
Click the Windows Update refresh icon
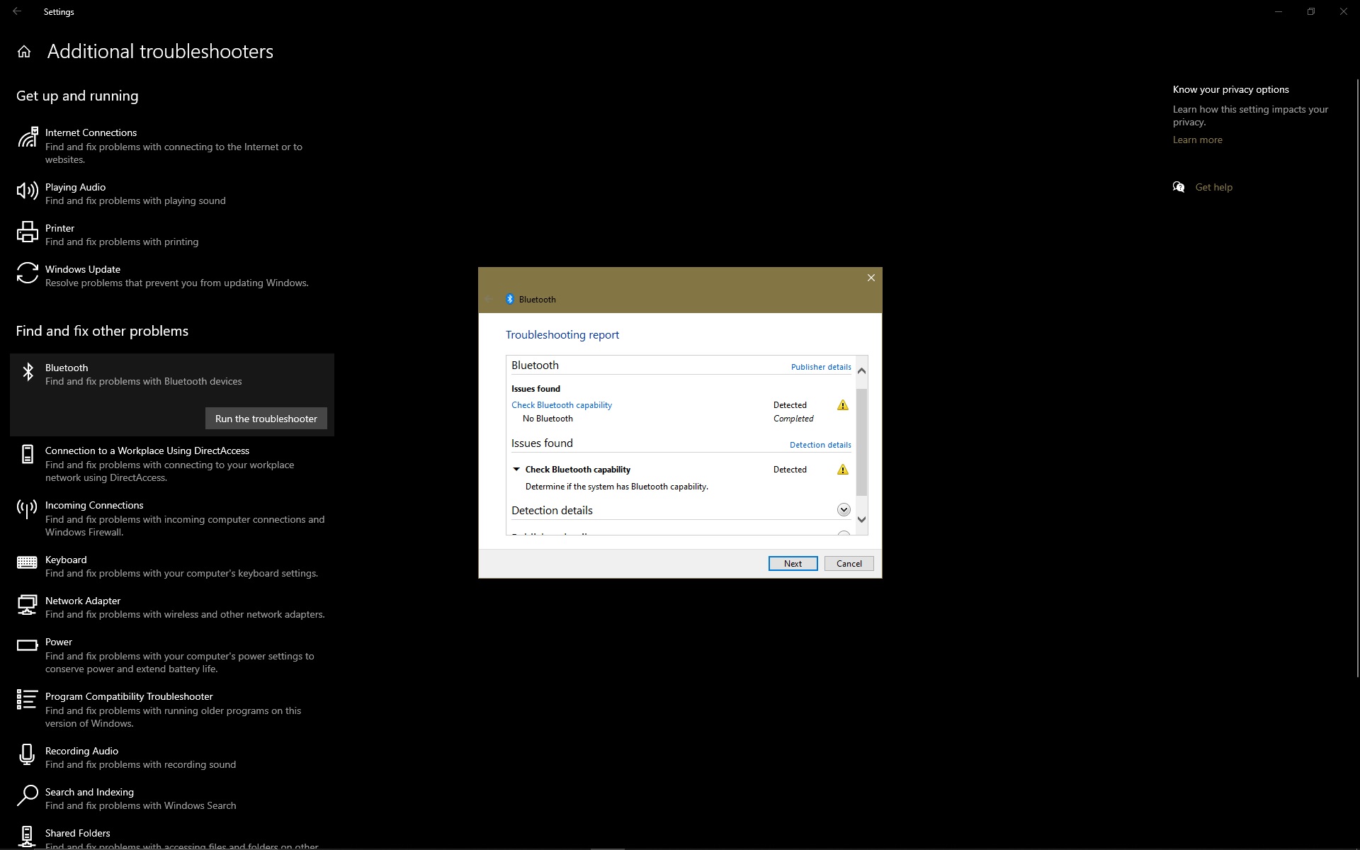(28, 273)
